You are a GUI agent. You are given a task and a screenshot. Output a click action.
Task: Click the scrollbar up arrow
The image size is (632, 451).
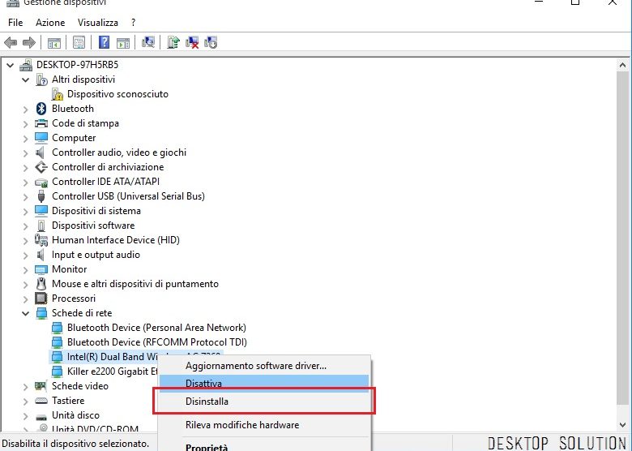622,65
